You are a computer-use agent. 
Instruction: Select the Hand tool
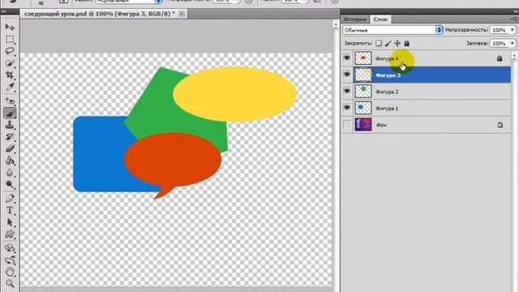pyautogui.click(x=10, y=272)
